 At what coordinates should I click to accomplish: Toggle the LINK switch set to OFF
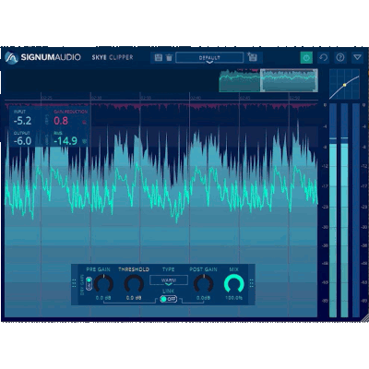tap(169, 299)
